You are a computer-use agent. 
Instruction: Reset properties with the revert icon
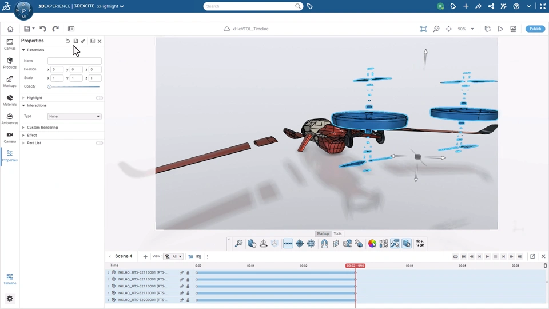click(x=67, y=41)
